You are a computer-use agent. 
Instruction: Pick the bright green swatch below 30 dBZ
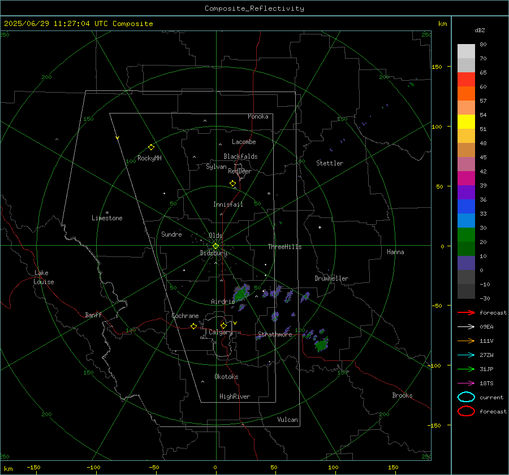pyautogui.click(x=466, y=235)
